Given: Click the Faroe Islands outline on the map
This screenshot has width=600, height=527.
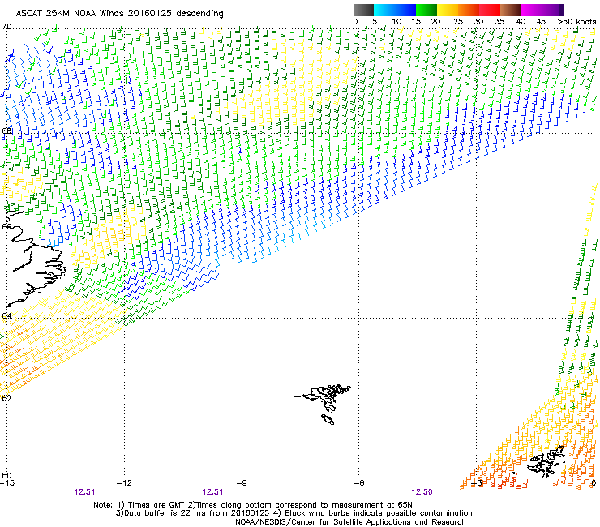Looking at the screenshot, I should coord(324,404).
